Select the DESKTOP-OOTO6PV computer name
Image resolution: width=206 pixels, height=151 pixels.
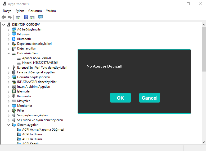pos(26,25)
